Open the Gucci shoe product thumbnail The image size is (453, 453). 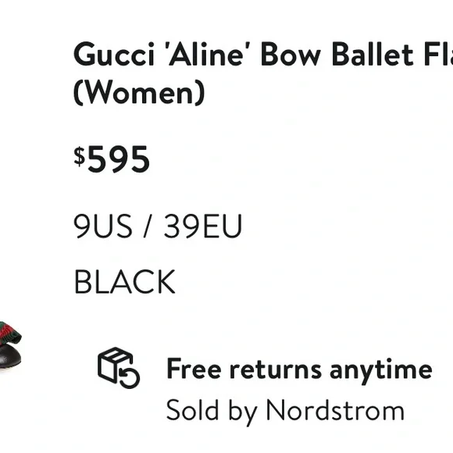[x=10, y=345]
